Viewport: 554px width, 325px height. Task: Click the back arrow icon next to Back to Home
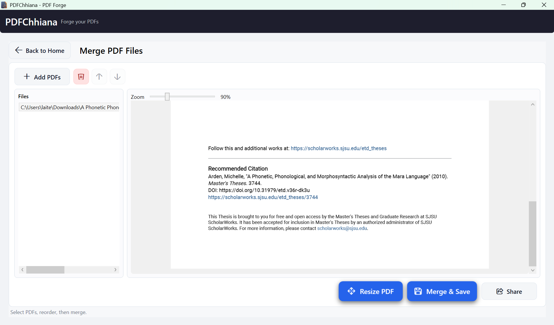coord(18,50)
